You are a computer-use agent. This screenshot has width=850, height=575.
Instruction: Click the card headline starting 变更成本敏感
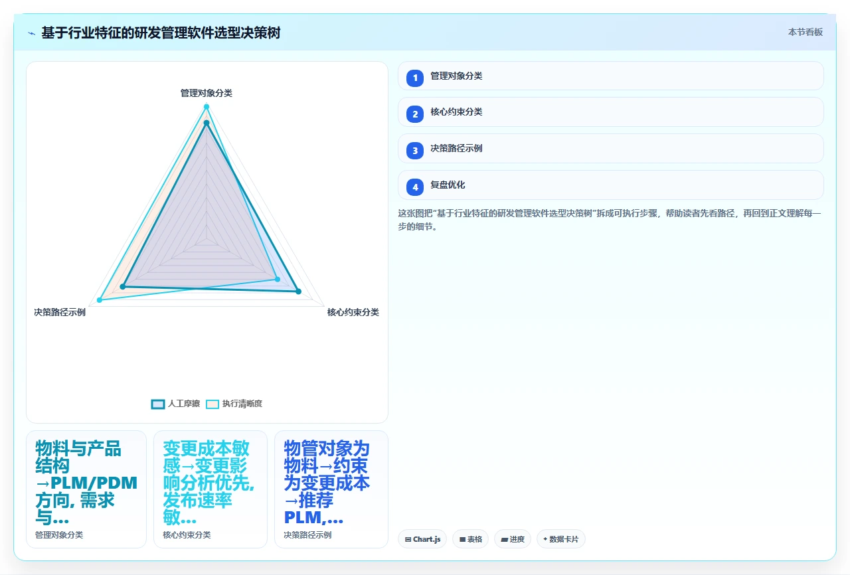pyautogui.click(x=210, y=483)
